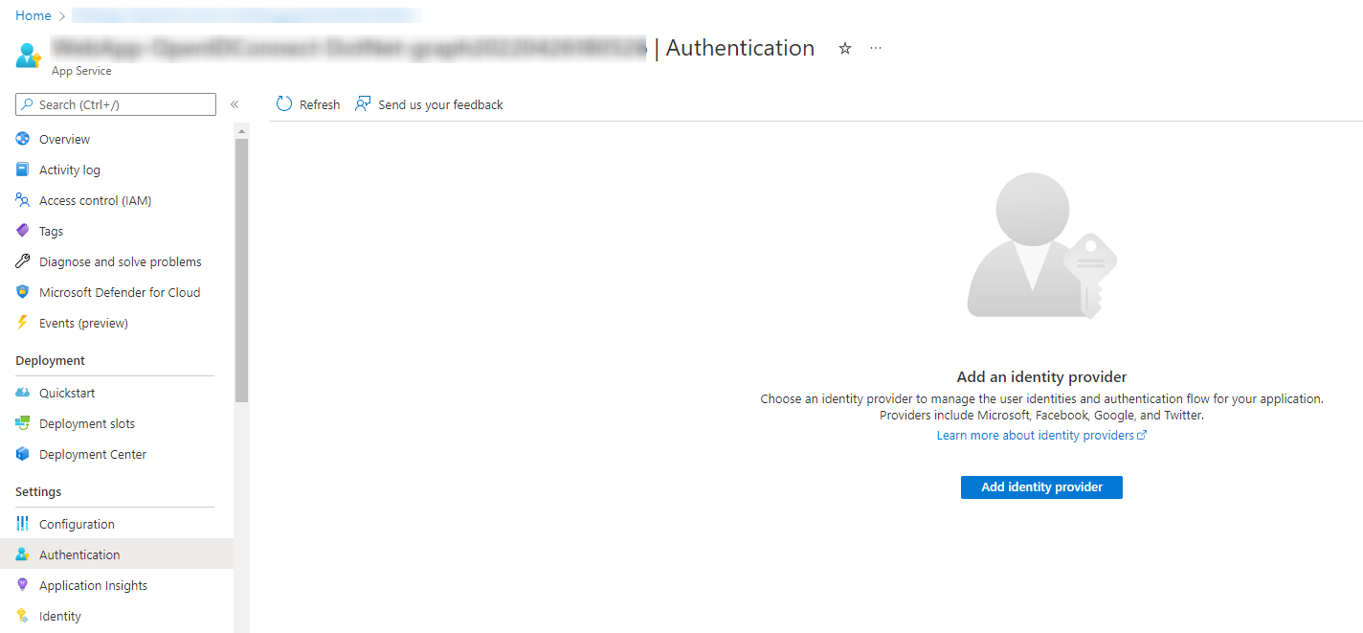
Task: Click the sidebar scrollbar up arrow
Action: 241,130
